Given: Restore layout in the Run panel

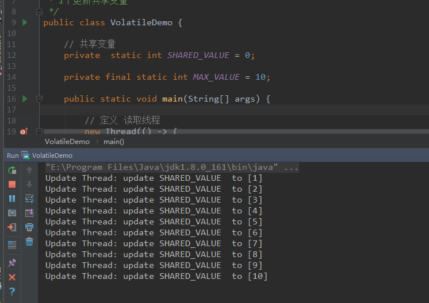Looking at the screenshot, I should pyautogui.click(x=12, y=245).
